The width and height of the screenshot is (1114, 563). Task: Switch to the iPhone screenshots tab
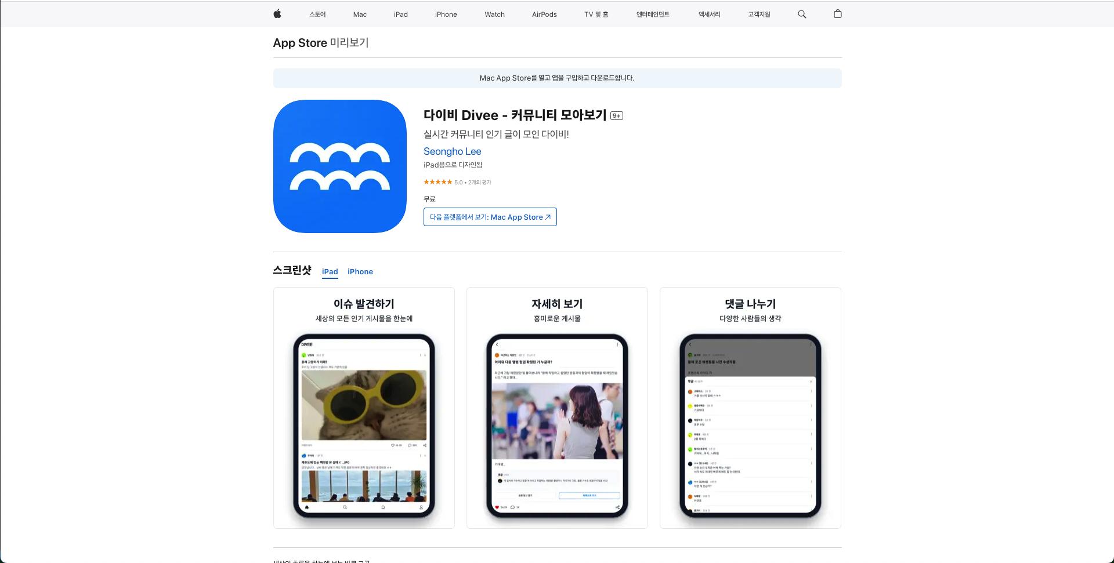(360, 272)
